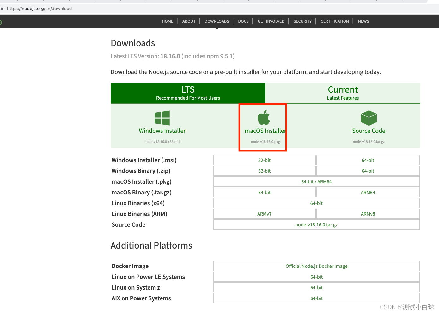Screen dimensions: 439x313
Task: Click the Source Code box icon
Action: [369, 118]
